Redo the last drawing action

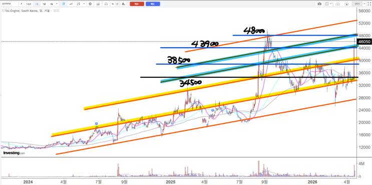pos(117,4)
